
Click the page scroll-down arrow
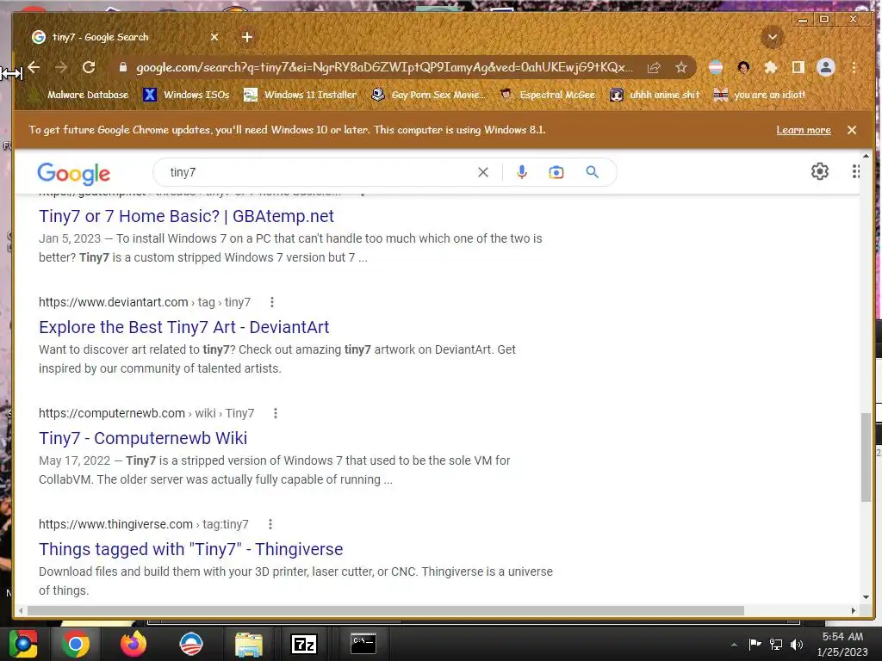(x=866, y=597)
